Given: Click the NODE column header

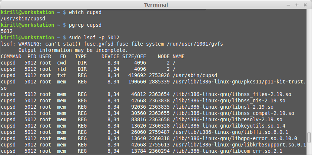Looking at the screenshot, I should (x=164, y=57).
